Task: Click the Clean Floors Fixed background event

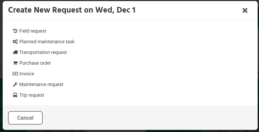Action: (173, 131)
